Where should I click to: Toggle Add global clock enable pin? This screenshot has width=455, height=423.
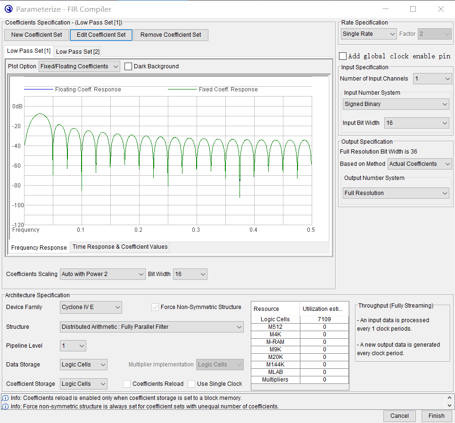[343, 56]
